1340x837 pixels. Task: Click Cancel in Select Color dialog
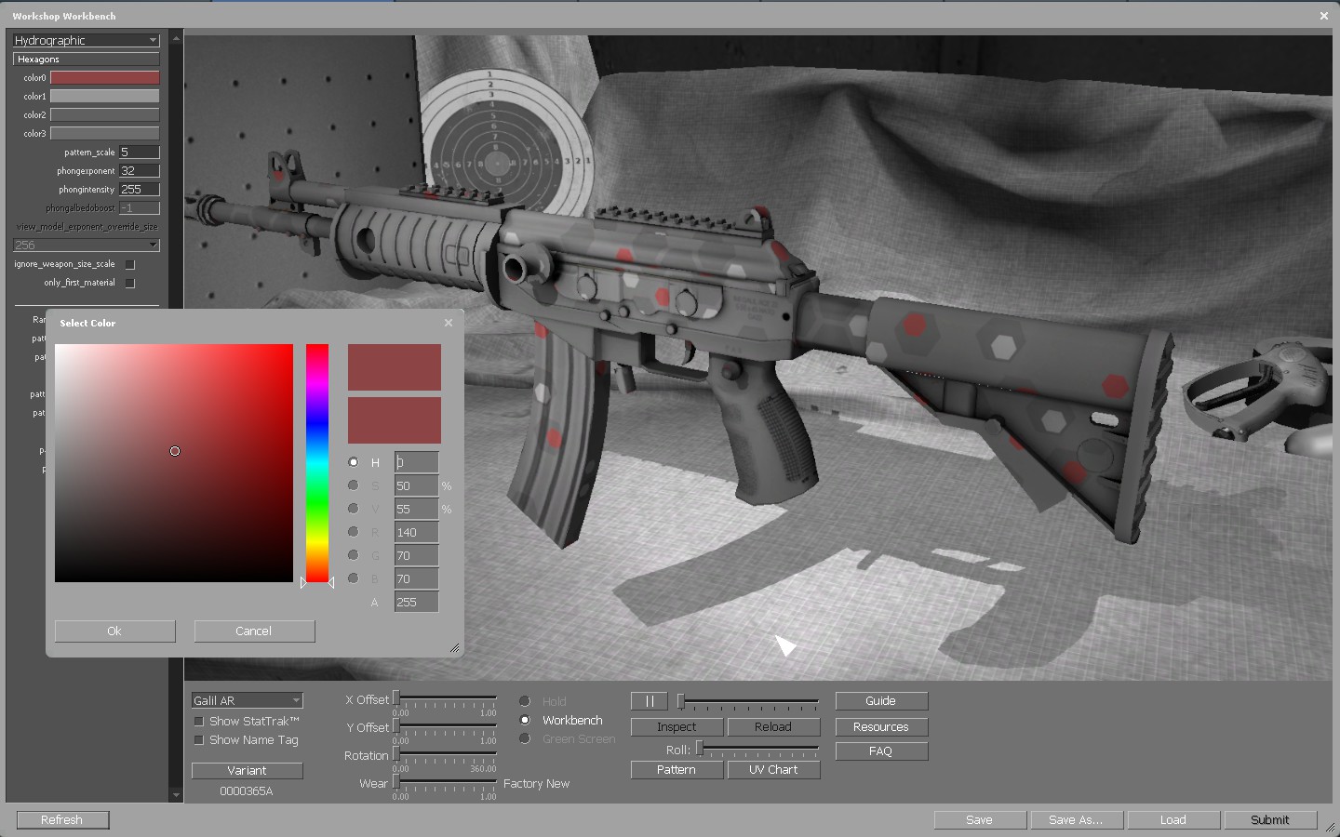tap(254, 631)
